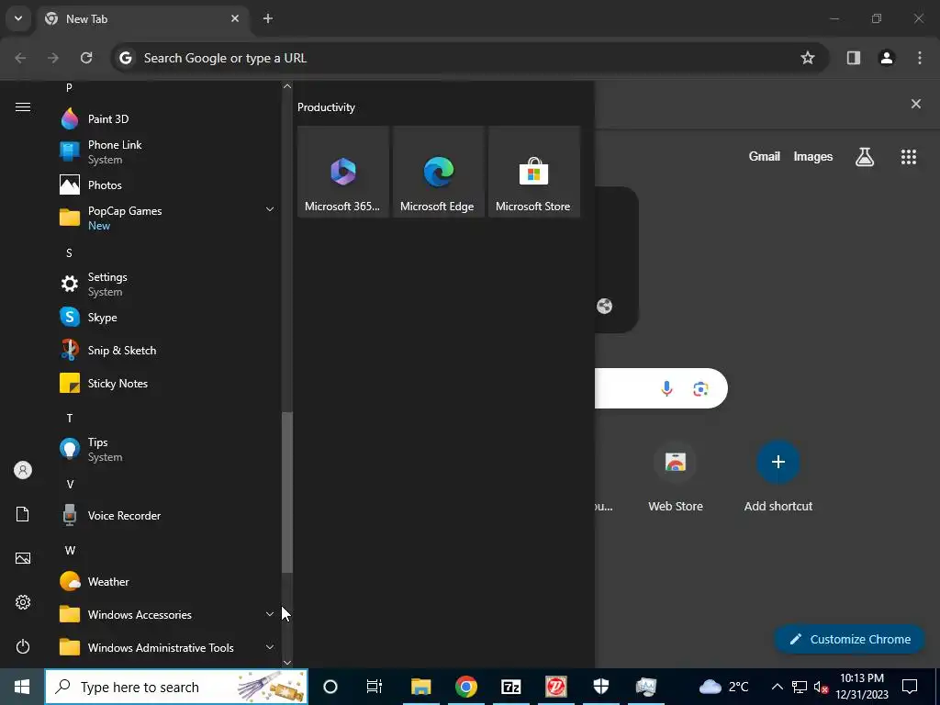The width and height of the screenshot is (940, 705).
Task: Open the clock and date flyout
Action: (862, 687)
